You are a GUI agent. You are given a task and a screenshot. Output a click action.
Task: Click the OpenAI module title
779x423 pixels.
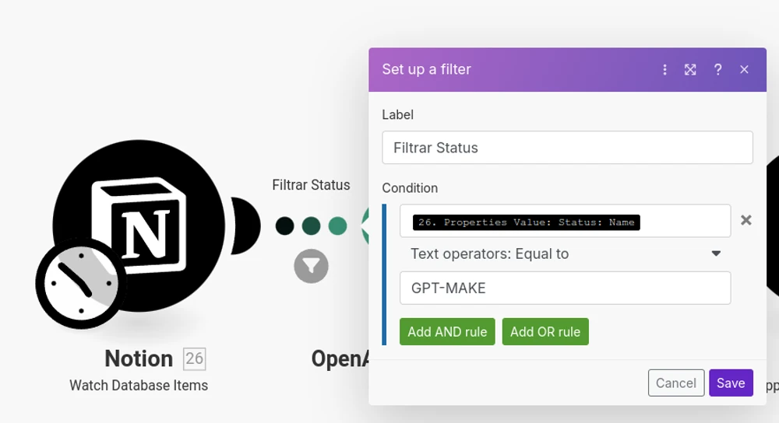pyautogui.click(x=340, y=358)
